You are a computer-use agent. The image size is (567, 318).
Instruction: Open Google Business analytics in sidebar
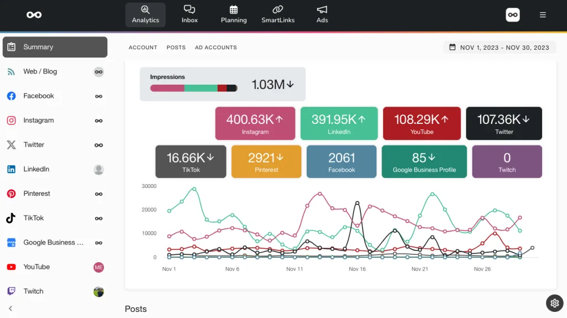click(55, 242)
